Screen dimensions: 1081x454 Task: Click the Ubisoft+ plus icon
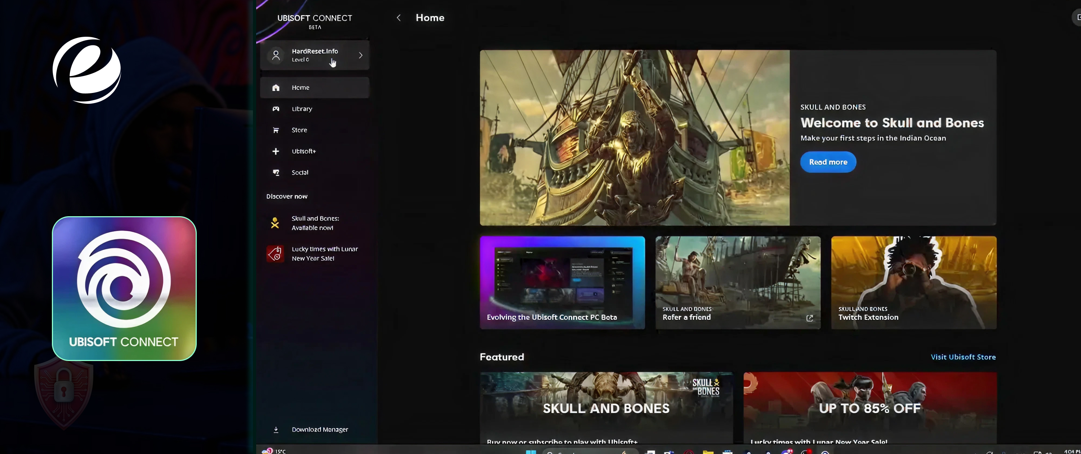click(276, 151)
